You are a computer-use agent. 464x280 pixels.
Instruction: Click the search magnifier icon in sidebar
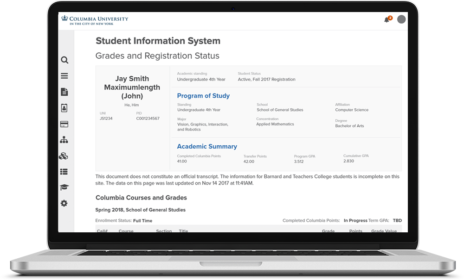click(64, 60)
